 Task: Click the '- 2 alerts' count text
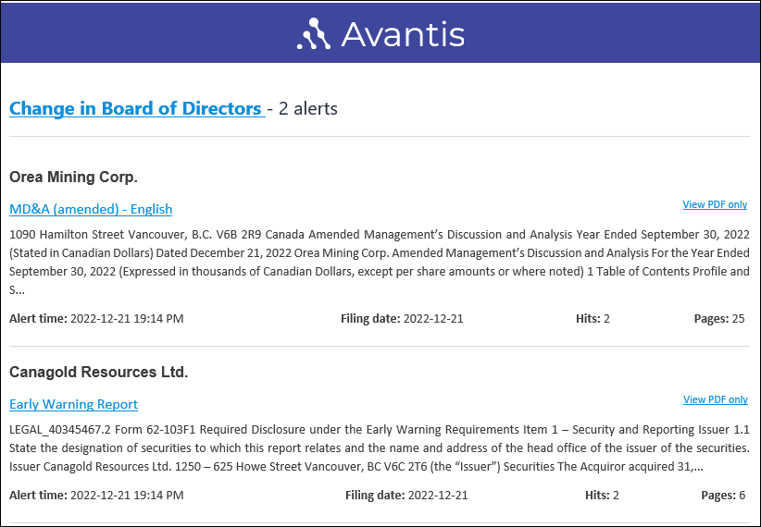coord(303,108)
